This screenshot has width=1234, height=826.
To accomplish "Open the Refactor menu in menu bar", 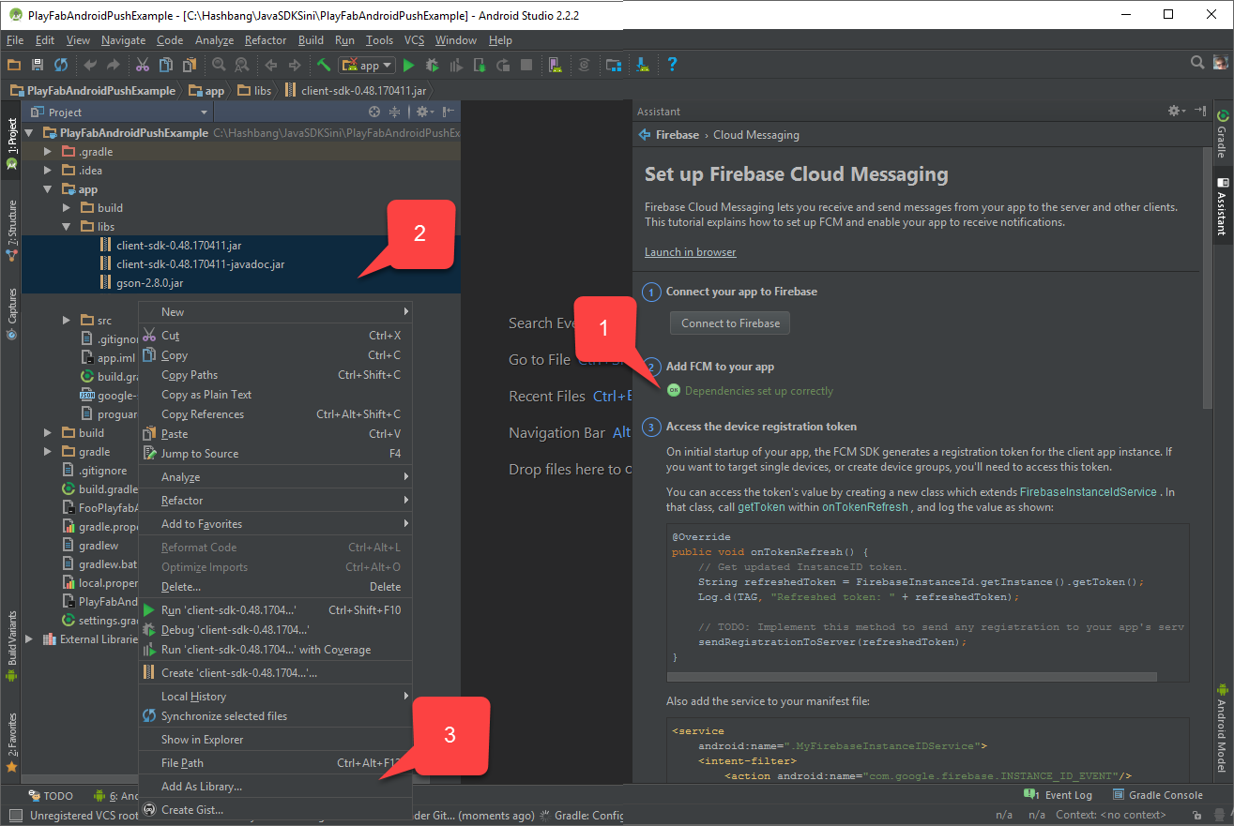I will (266, 40).
